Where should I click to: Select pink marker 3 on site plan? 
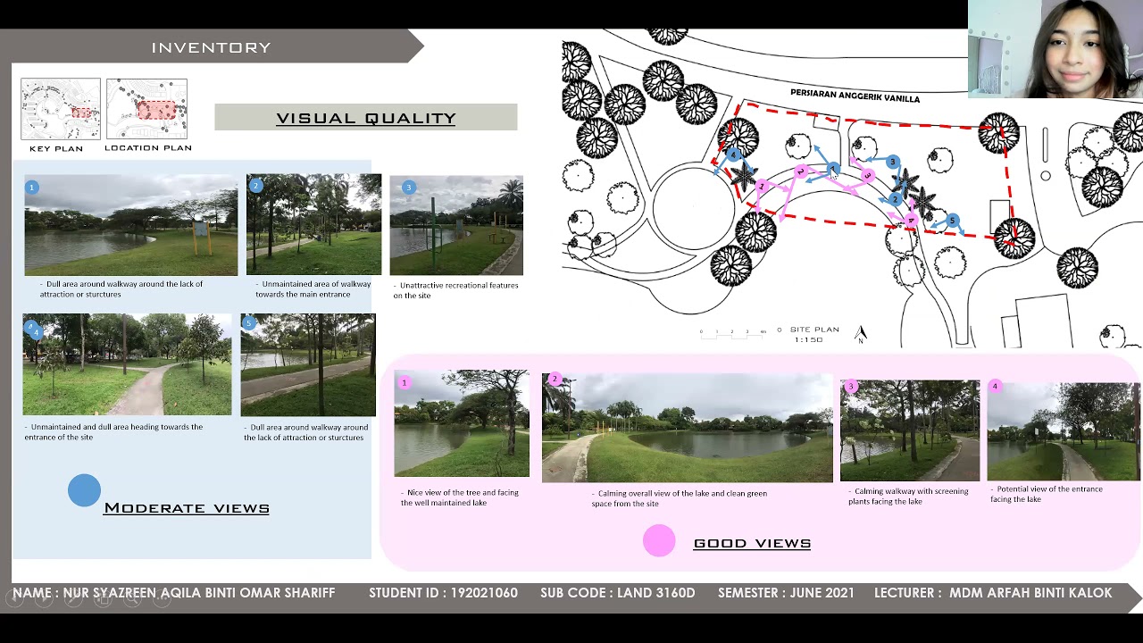point(867,175)
